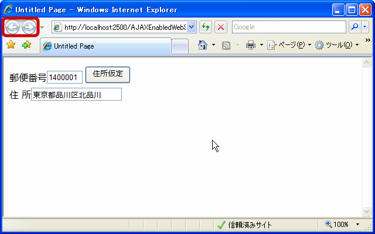Start search with magnifying glass icon
Screen dimensions: 375x234
click(355, 27)
